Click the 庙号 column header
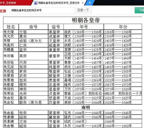Viewport: 144px width, 128px height. coord(33,27)
